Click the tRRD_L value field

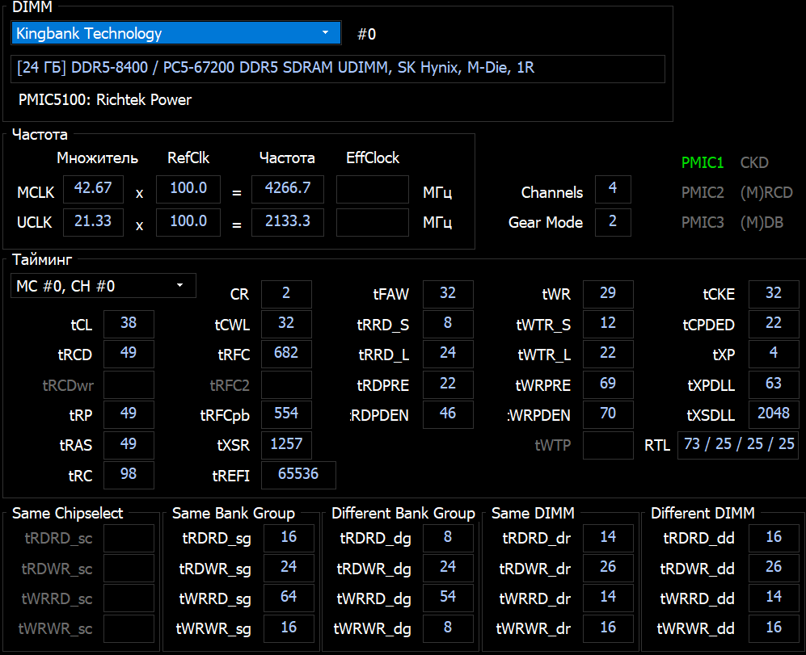448,354
